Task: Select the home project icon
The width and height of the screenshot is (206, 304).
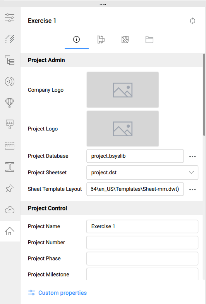Action: pos(10,231)
